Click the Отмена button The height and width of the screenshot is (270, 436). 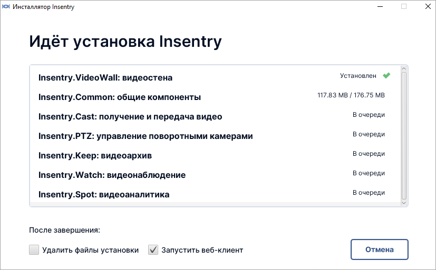379,249
